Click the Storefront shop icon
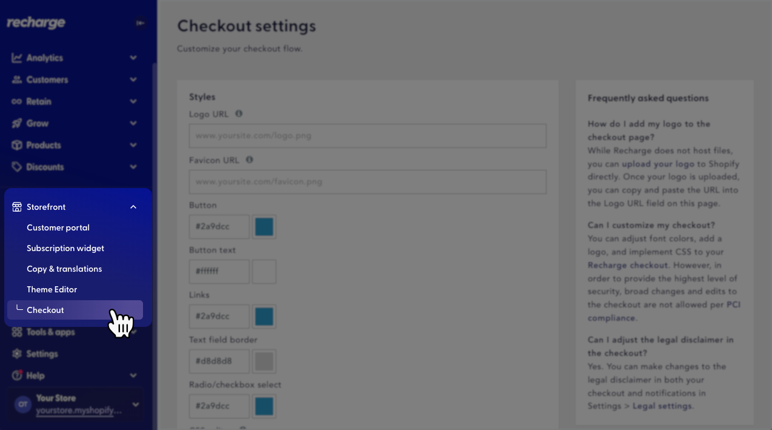772x430 pixels. point(17,207)
